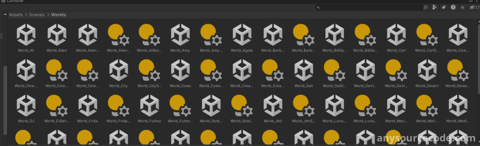This screenshot has width=480, height=146.
Task: Click the World_City scene asset
Action: (x=118, y=70)
